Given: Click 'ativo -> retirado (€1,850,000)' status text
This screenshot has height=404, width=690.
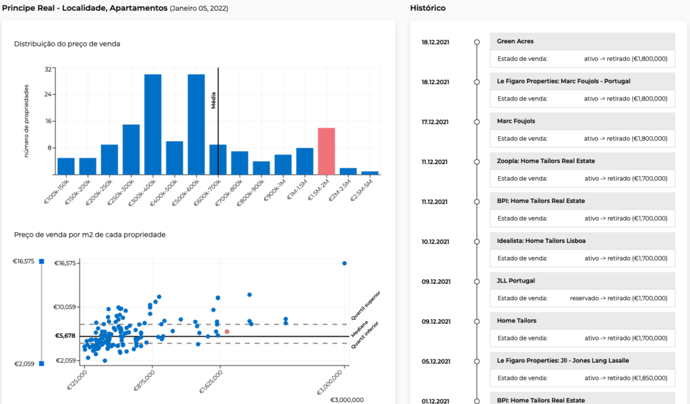Looking at the screenshot, I should tap(626, 378).
